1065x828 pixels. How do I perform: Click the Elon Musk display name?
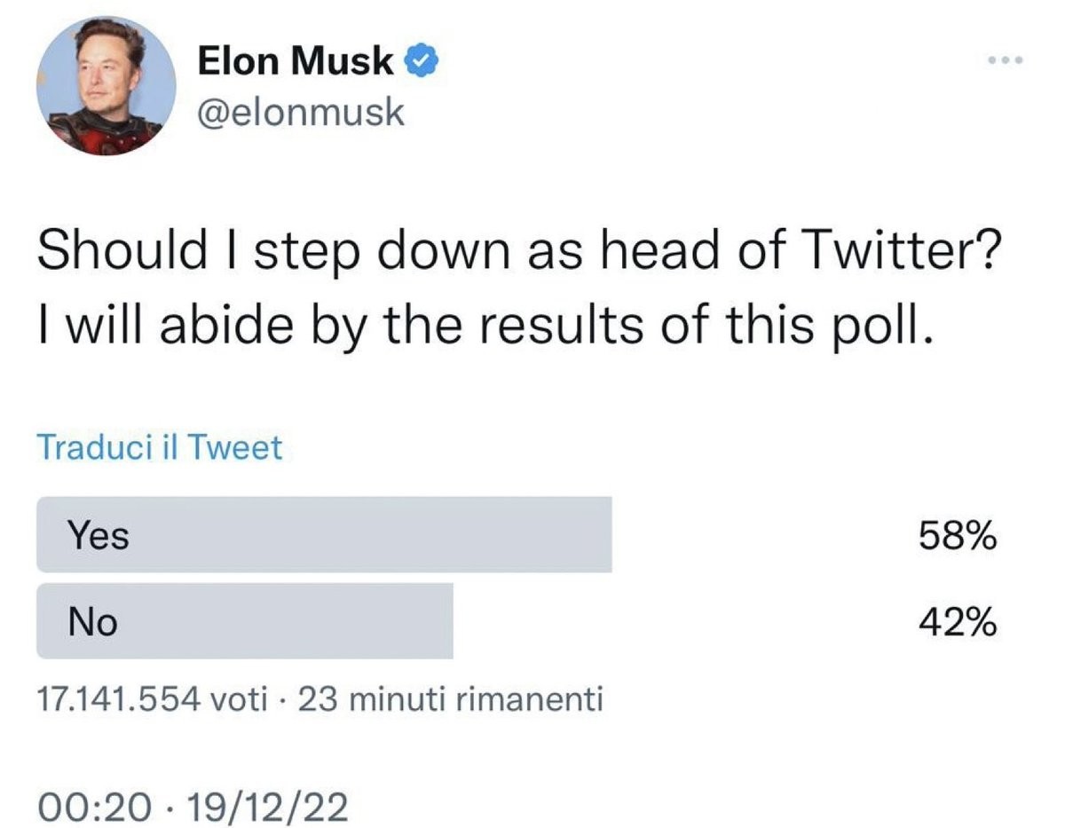(x=295, y=60)
